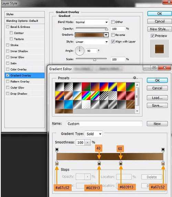Open the Gradient Type dropdown
This screenshot has height=197, width=172.
94,134
